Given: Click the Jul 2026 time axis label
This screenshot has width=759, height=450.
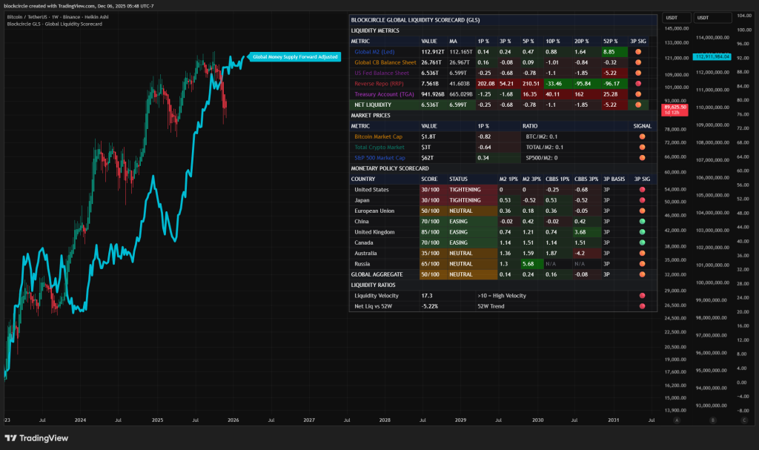Looking at the screenshot, I should coord(271,420).
